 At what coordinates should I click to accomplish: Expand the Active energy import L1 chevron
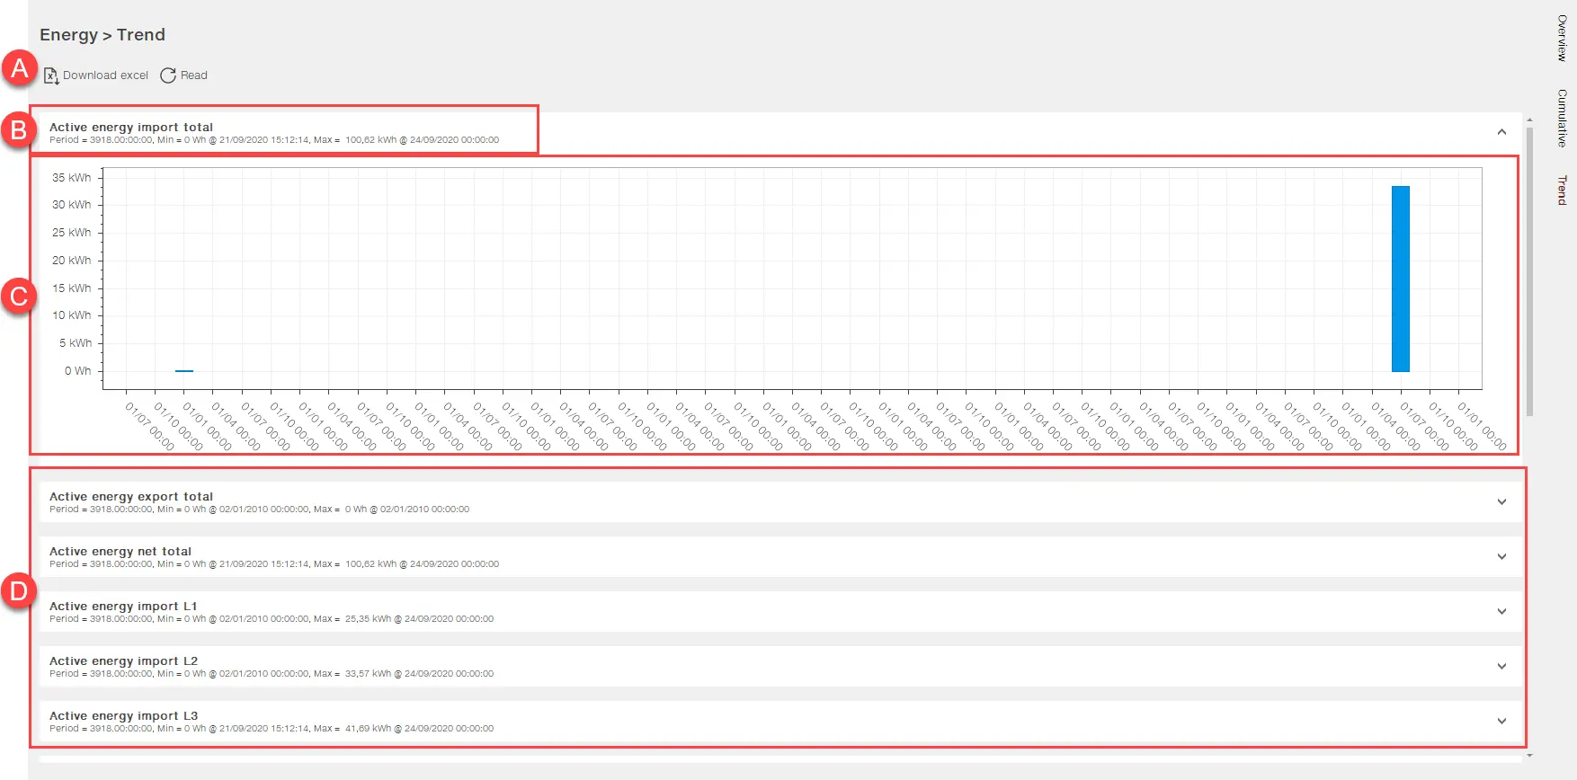[x=1501, y=612]
